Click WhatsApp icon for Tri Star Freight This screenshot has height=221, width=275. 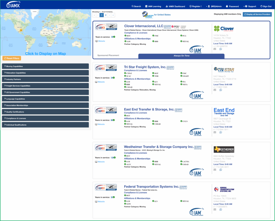point(221,90)
